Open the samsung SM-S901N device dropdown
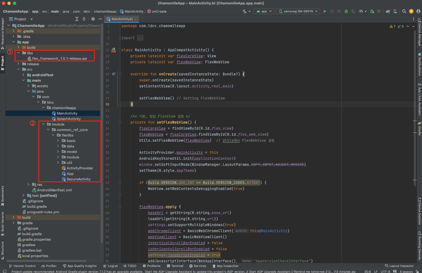The height and width of the screenshot is (273, 422). (x=298, y=11)
